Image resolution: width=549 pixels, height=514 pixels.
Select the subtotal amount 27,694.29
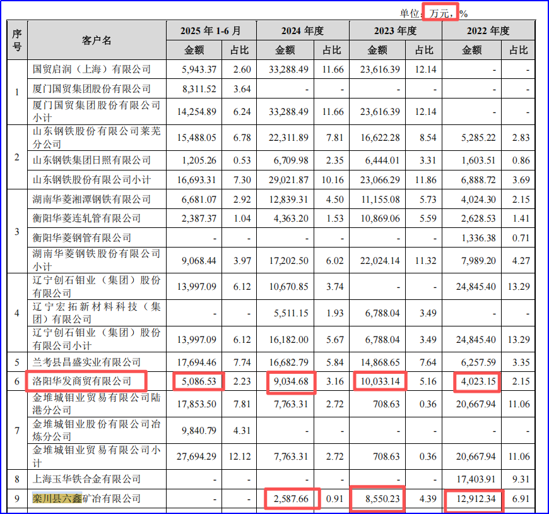(x=196, y=457)
